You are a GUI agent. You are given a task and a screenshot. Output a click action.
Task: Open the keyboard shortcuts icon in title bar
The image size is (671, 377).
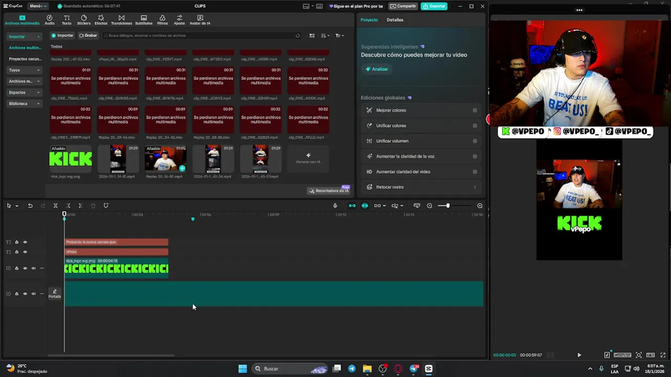coord(319,6)
